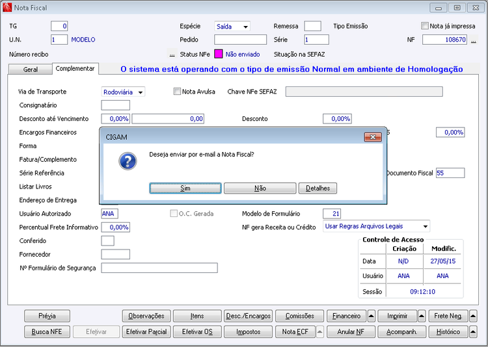Screen dimensions: 488x347
Task: Open the Espécie dropdown showing Saída
Action: 232,27
